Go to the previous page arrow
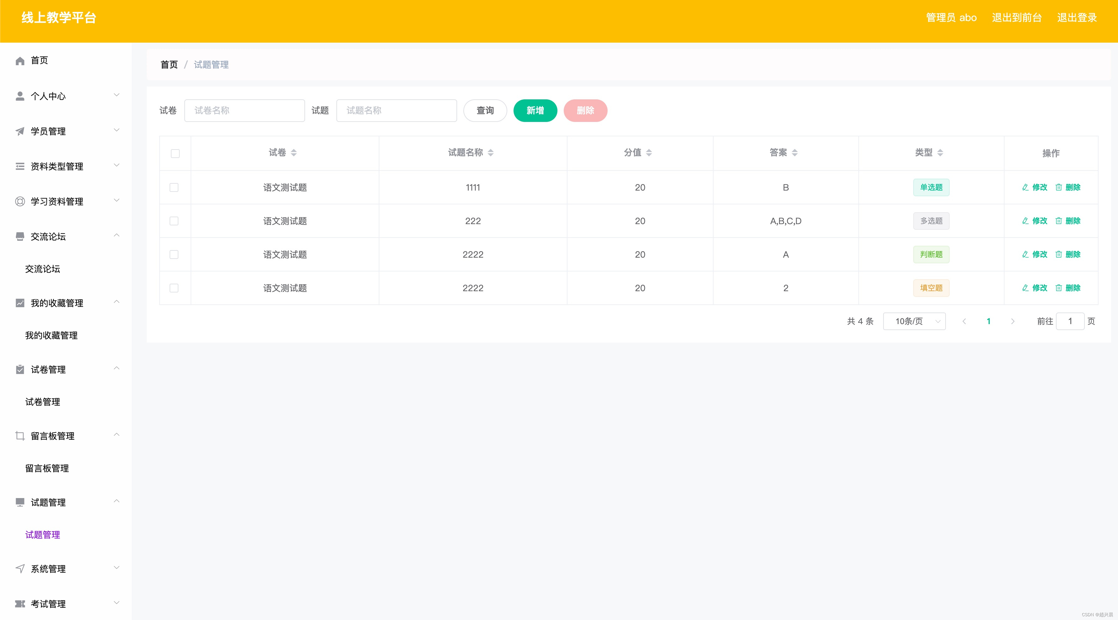Screen dimensions: 1118x620 pos(964,322)
